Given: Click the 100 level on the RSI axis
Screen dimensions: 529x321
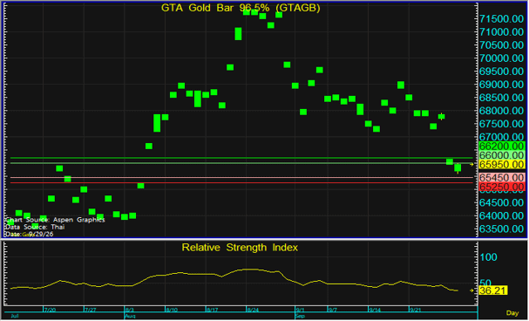Looking at the screenshot, I should (489, 257).
